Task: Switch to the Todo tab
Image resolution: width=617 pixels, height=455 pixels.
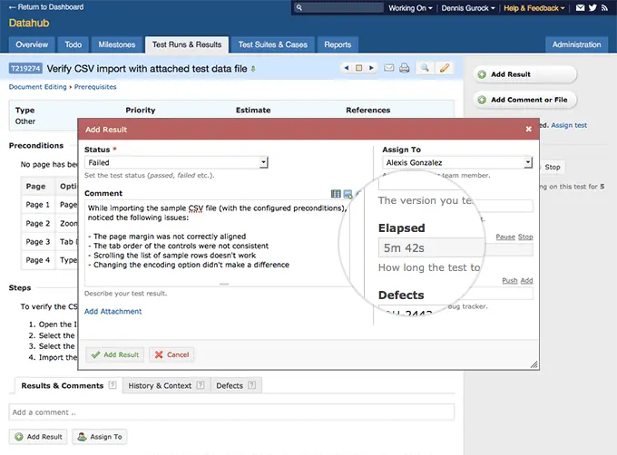Action: pos(73,44)
